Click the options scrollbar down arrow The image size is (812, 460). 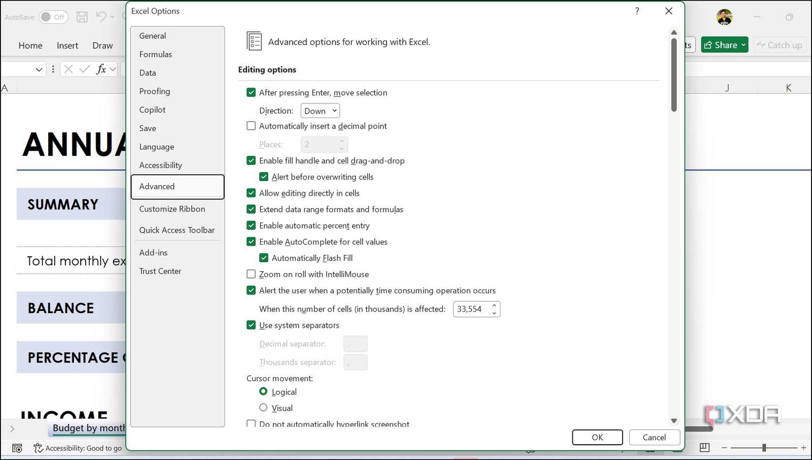click(674, 421)
